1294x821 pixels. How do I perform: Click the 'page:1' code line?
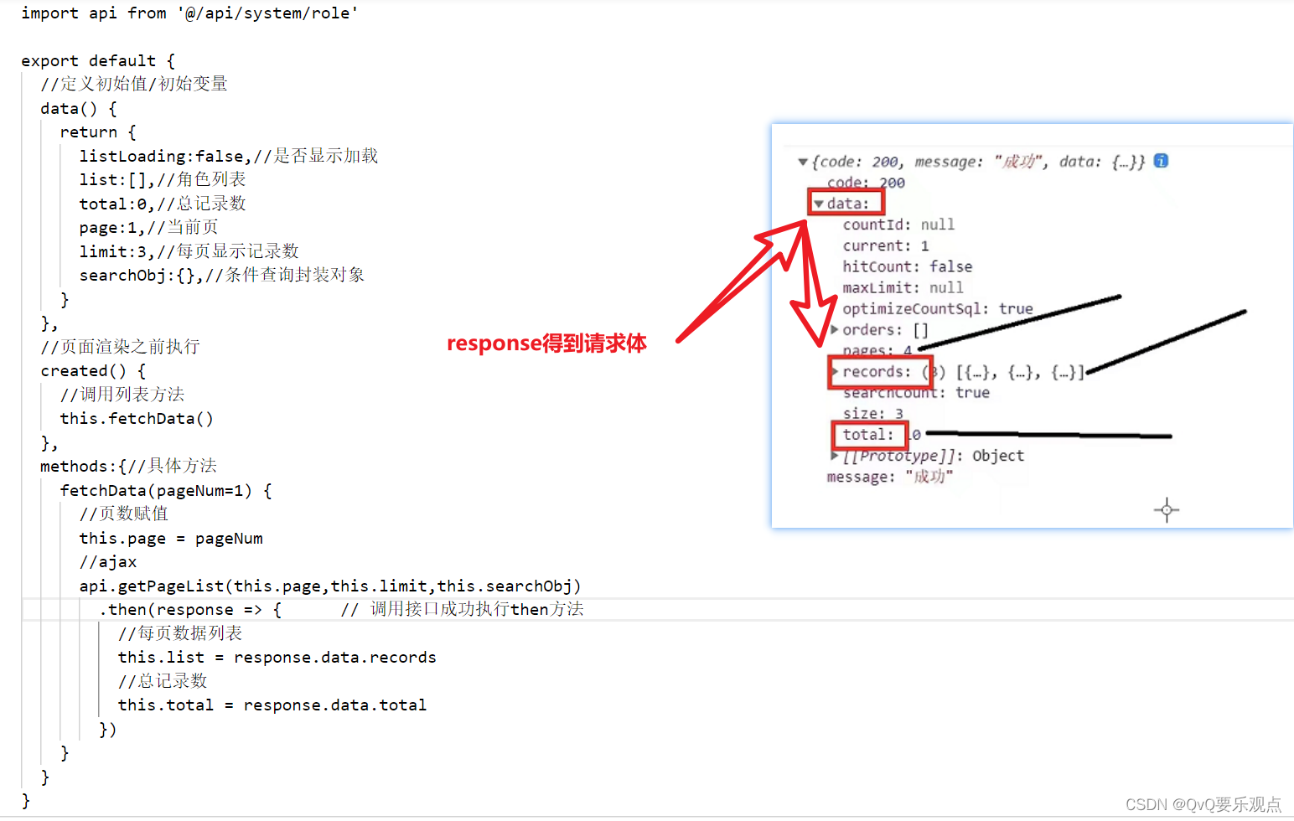click(x=148, y=227)
